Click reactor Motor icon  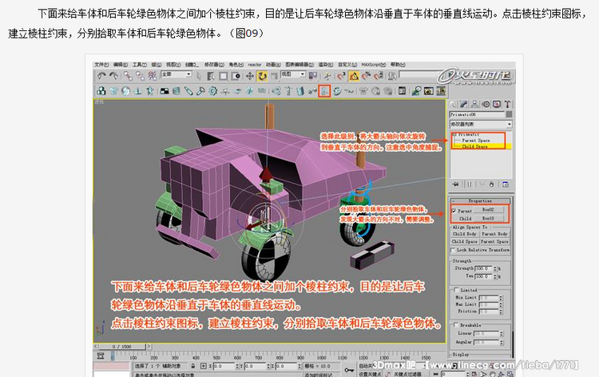coord(212,91)
